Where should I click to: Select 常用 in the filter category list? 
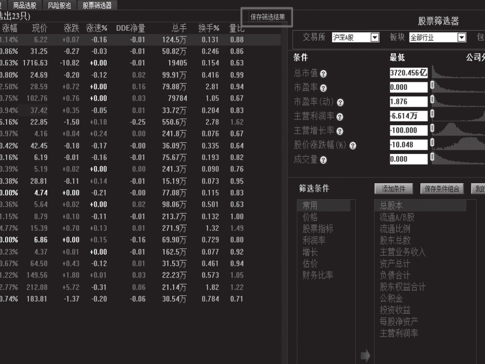(324, 206)
